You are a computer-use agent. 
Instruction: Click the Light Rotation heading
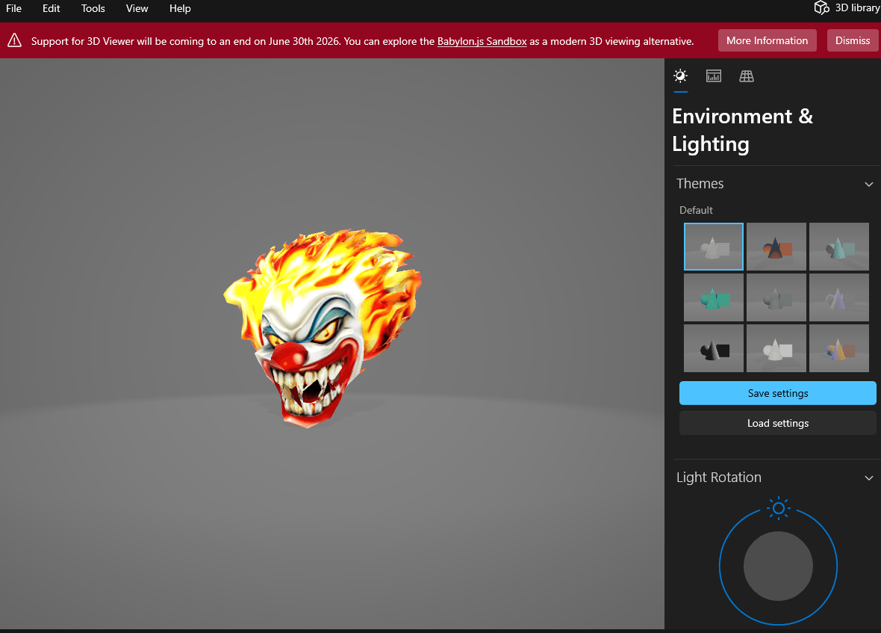coord(719,478)
